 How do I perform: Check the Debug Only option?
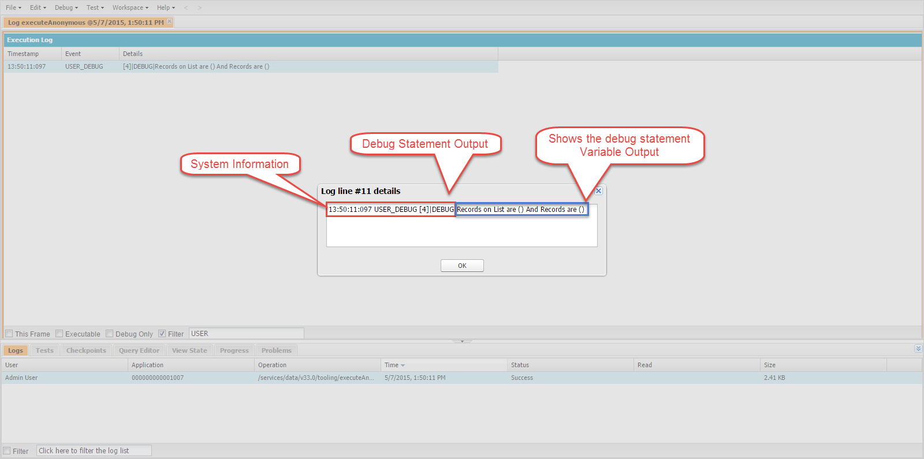110,334
